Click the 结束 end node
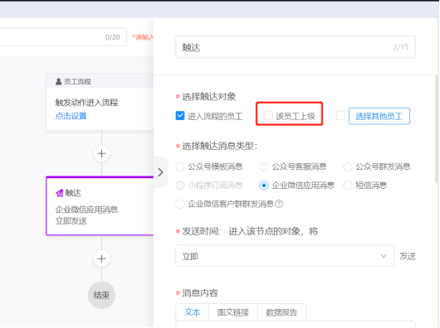This screenshot has height=328, width=440. [101, 295]
